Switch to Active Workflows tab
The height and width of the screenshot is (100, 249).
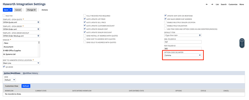[12, 73]
